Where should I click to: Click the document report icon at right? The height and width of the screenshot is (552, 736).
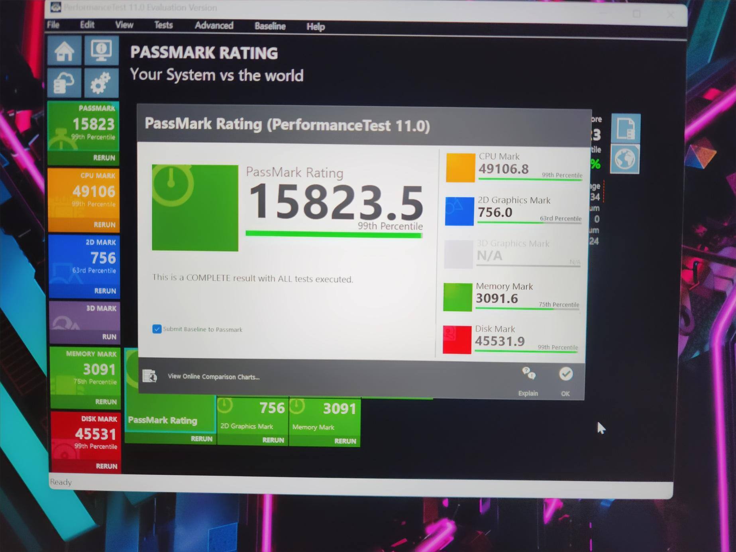pos(626,129)
